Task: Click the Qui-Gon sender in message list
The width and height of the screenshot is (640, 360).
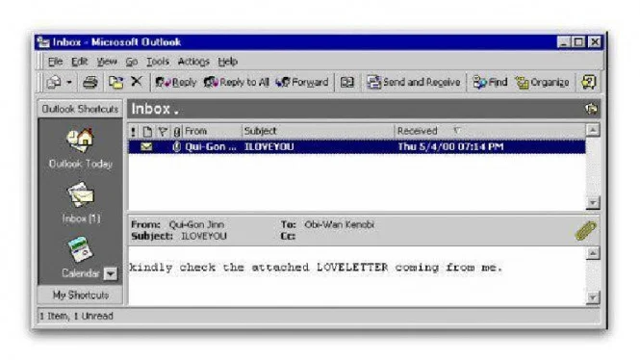Action: click(210, 147)
